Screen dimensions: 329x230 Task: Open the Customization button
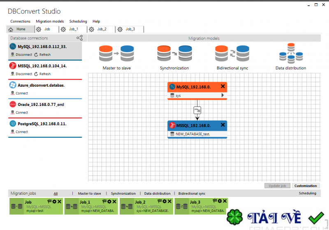pyautogui.click(x=306, y=186)
